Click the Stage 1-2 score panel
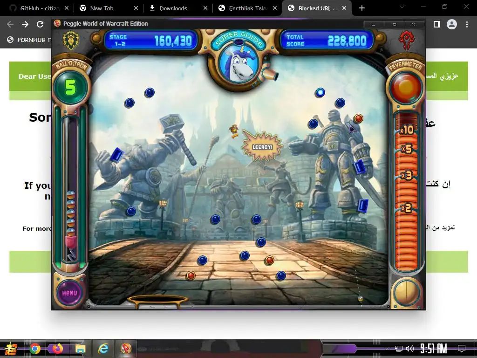The image size is (477, 358). (x=151, y=41)
